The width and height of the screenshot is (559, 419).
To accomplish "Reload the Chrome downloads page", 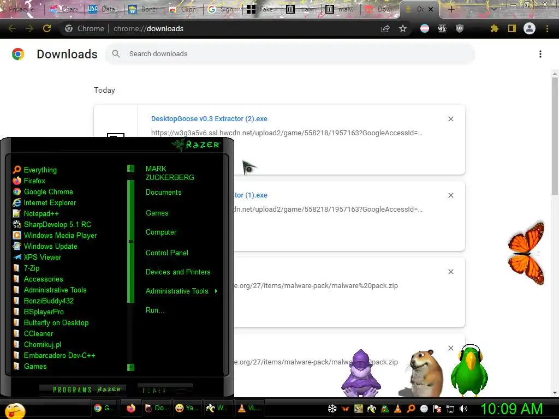I will tap(47, 28).
